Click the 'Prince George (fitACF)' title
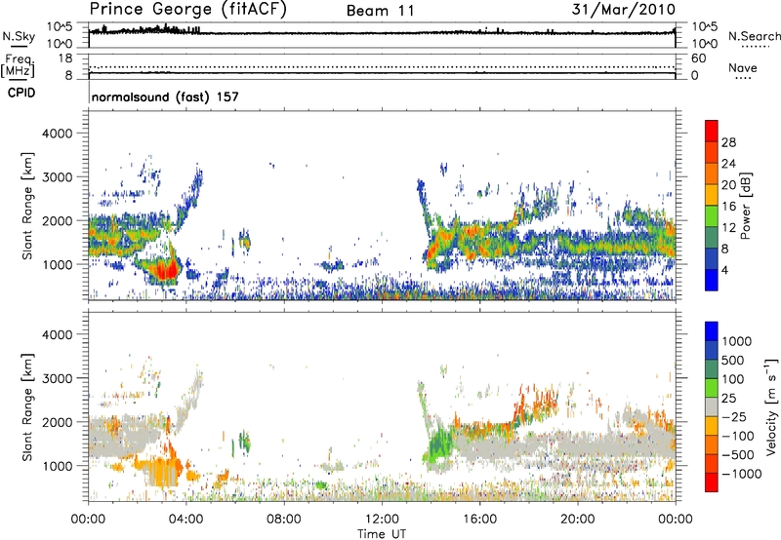 coord(188,9)
